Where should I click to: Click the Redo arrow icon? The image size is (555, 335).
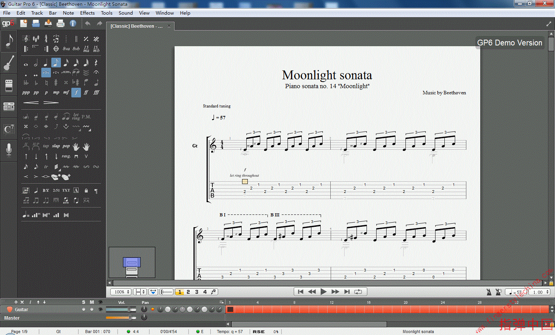click(99, 23)
